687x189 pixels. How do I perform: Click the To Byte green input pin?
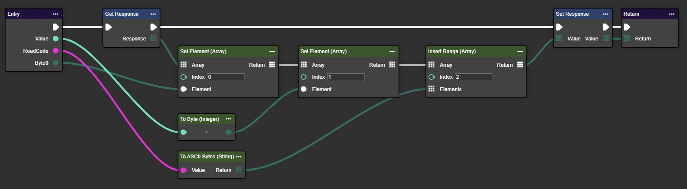pyautogui.click(x=184, y=132)
